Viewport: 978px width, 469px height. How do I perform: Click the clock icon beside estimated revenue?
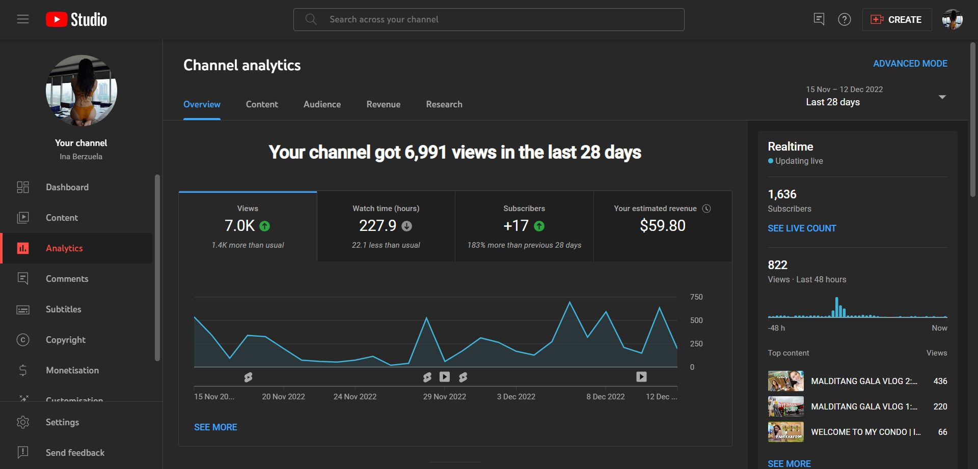(x=707, y=209)
